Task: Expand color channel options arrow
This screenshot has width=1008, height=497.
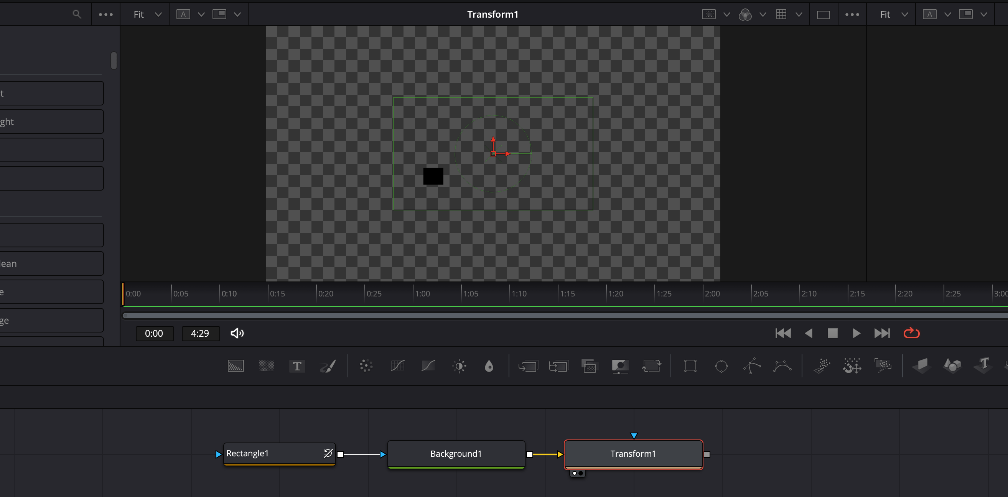Action: pos(763,15)
